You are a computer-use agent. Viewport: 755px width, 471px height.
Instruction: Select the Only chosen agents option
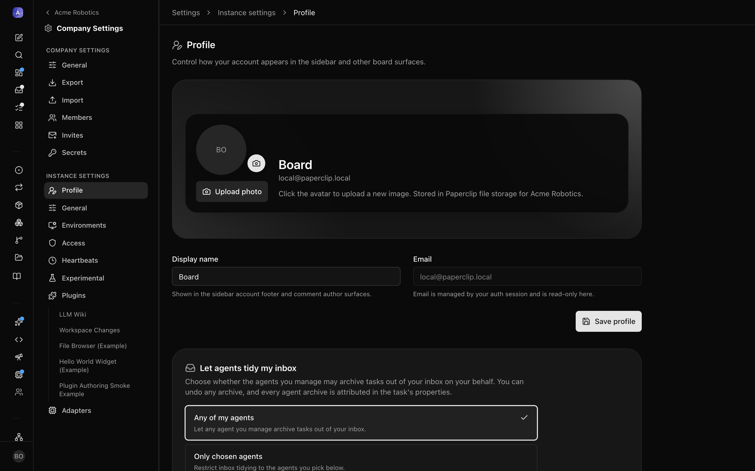[x=361, y=458]
